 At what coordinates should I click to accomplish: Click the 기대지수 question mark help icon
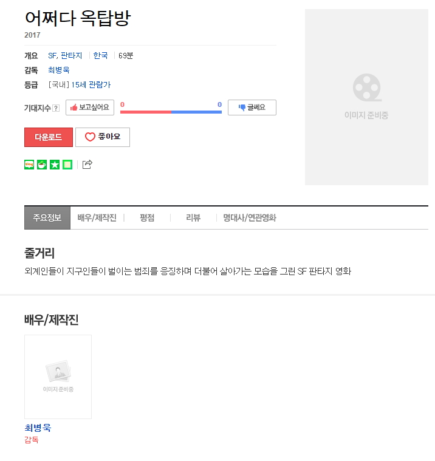(x=56, y=108)
